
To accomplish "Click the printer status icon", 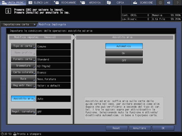I will click(x=15, y=134).
